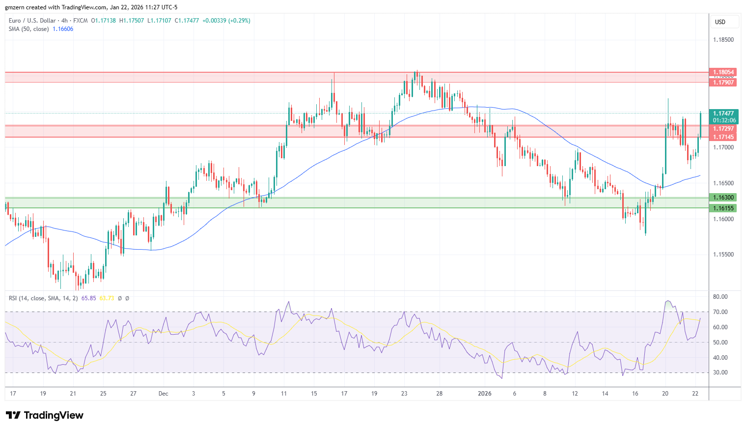The image size is (746, 430).
Task: Click the 25 date label on the time axis
Action: coord(103,394)
